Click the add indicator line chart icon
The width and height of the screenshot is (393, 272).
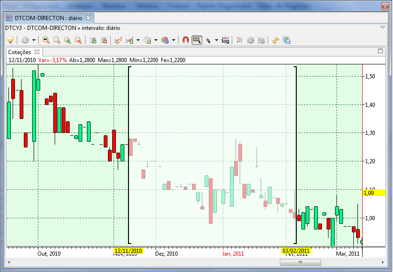pos(129,40)
